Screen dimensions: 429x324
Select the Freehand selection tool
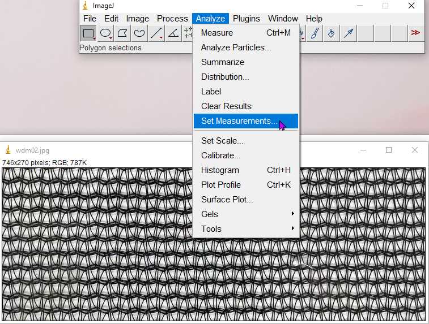tap(139, 33)
